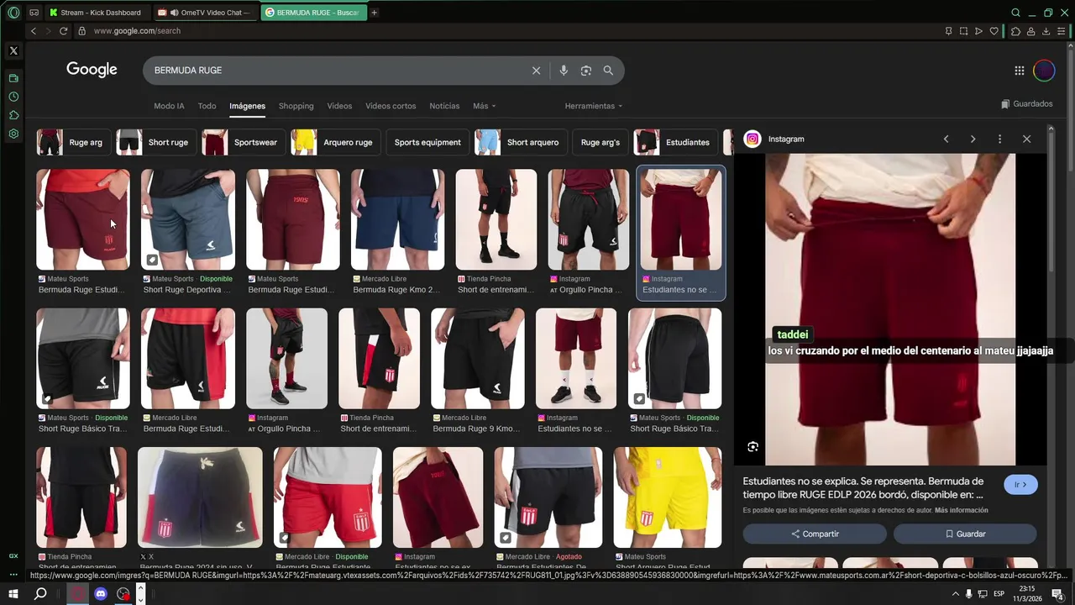Open browser tab search magnifier

[x=1015, y=13]
